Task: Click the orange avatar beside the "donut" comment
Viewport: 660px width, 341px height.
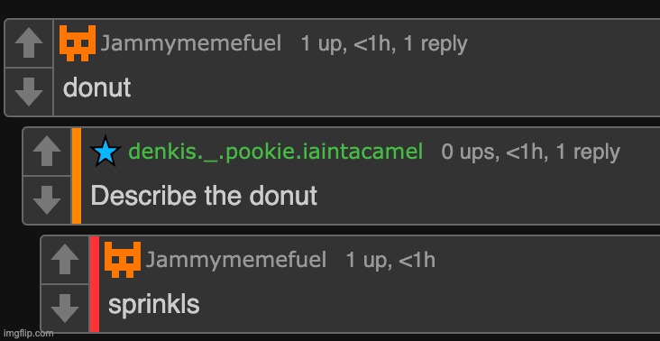Action: pos(77,43)
